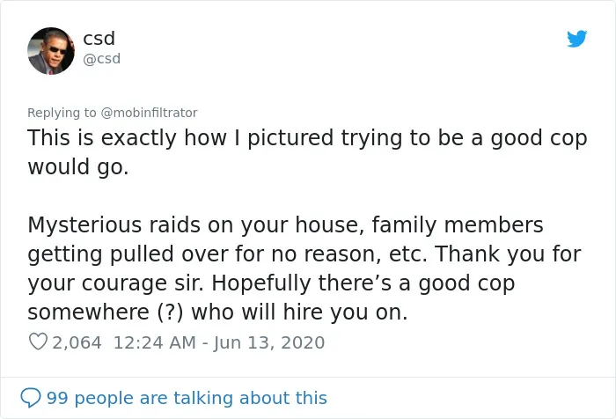
Task: Visit the @csd handle link
Action: (102, 59)
